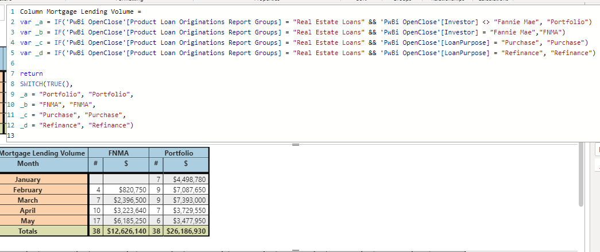
Task: Click the 'return' keyword in the formula
Action: pos(32,74)
